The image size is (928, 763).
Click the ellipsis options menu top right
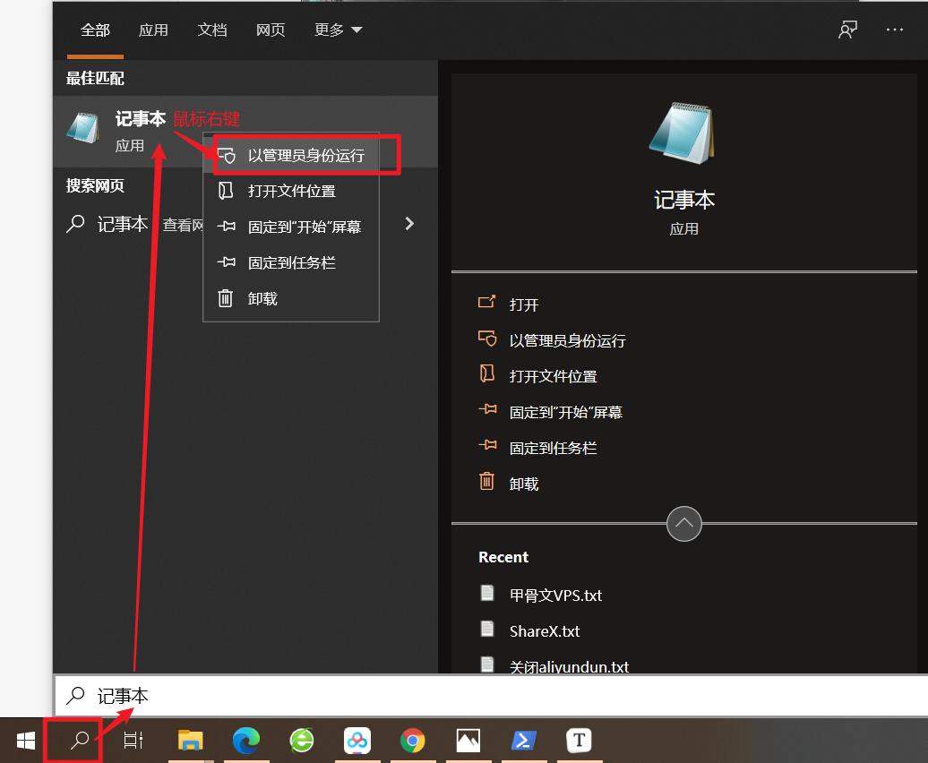point(895,30)
